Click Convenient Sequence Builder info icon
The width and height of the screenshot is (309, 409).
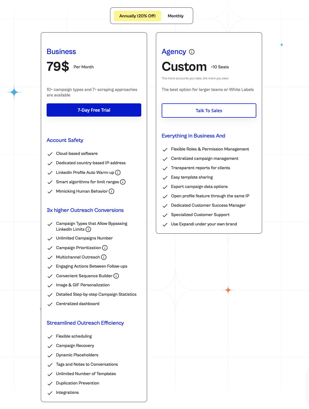116,276
